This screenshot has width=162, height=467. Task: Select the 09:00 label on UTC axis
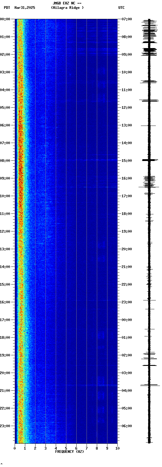point(127,55)
